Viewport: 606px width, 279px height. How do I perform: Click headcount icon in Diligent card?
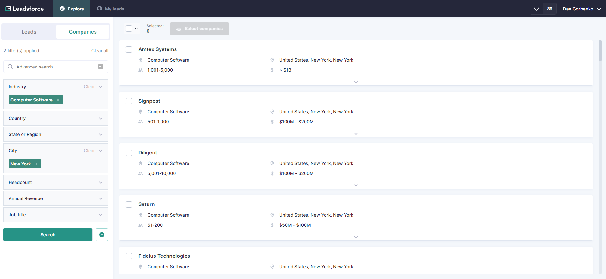(x=141, y=173)
